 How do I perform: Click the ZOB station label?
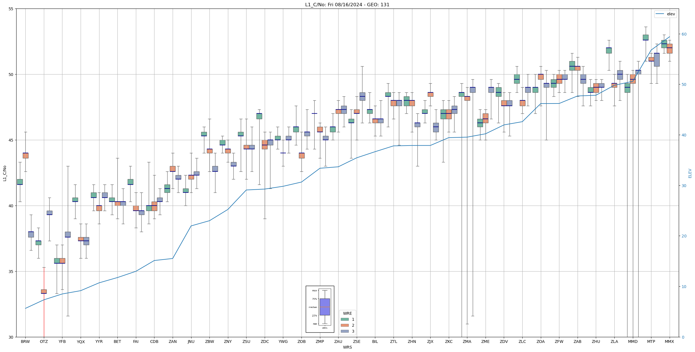(x=301, y=341)
